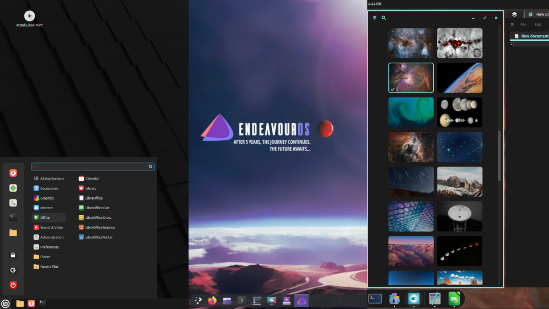Click the Linux Mint menu logo button

(5, 304)
